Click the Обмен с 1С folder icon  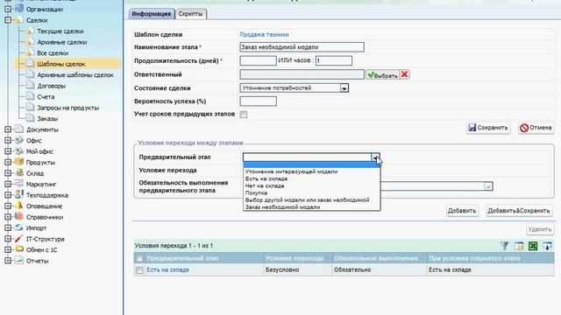click(19, 249)
